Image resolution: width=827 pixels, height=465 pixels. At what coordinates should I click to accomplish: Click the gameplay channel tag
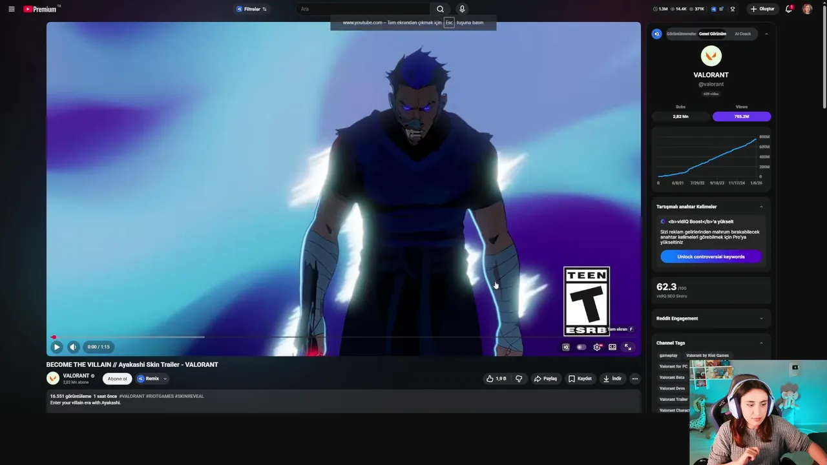click(669, 355)
